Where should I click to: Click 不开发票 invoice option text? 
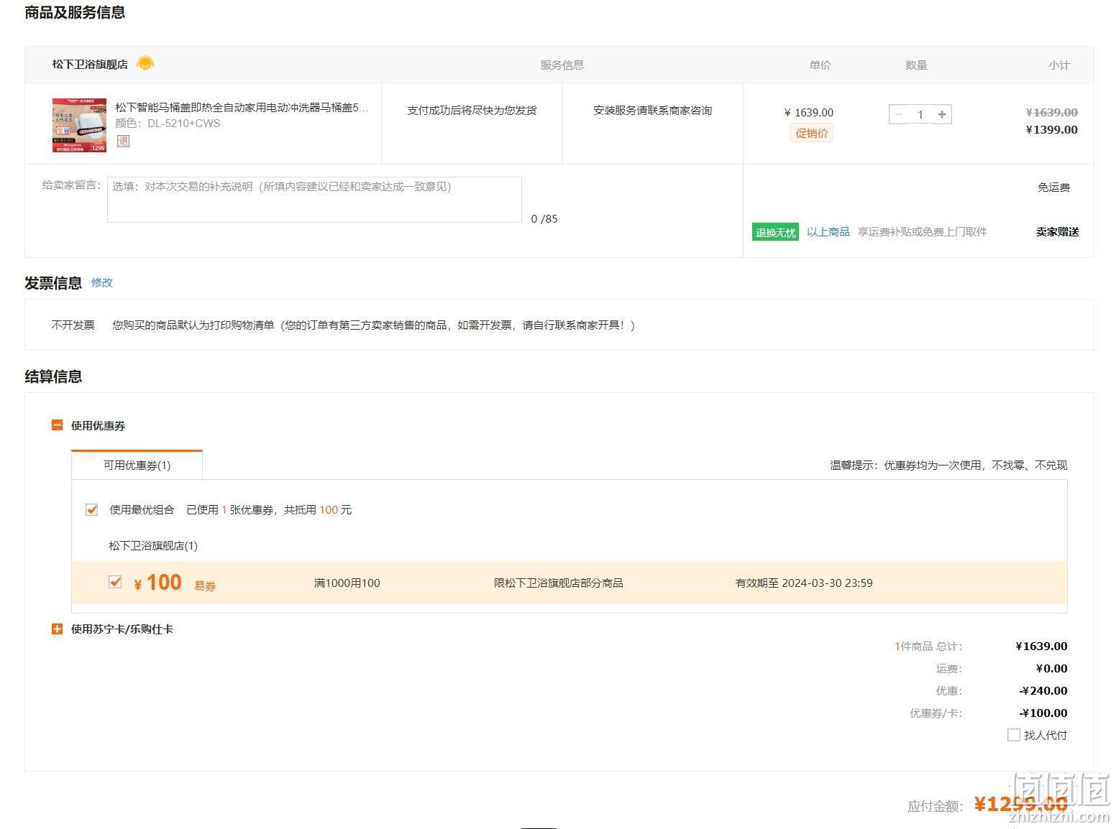73,325
